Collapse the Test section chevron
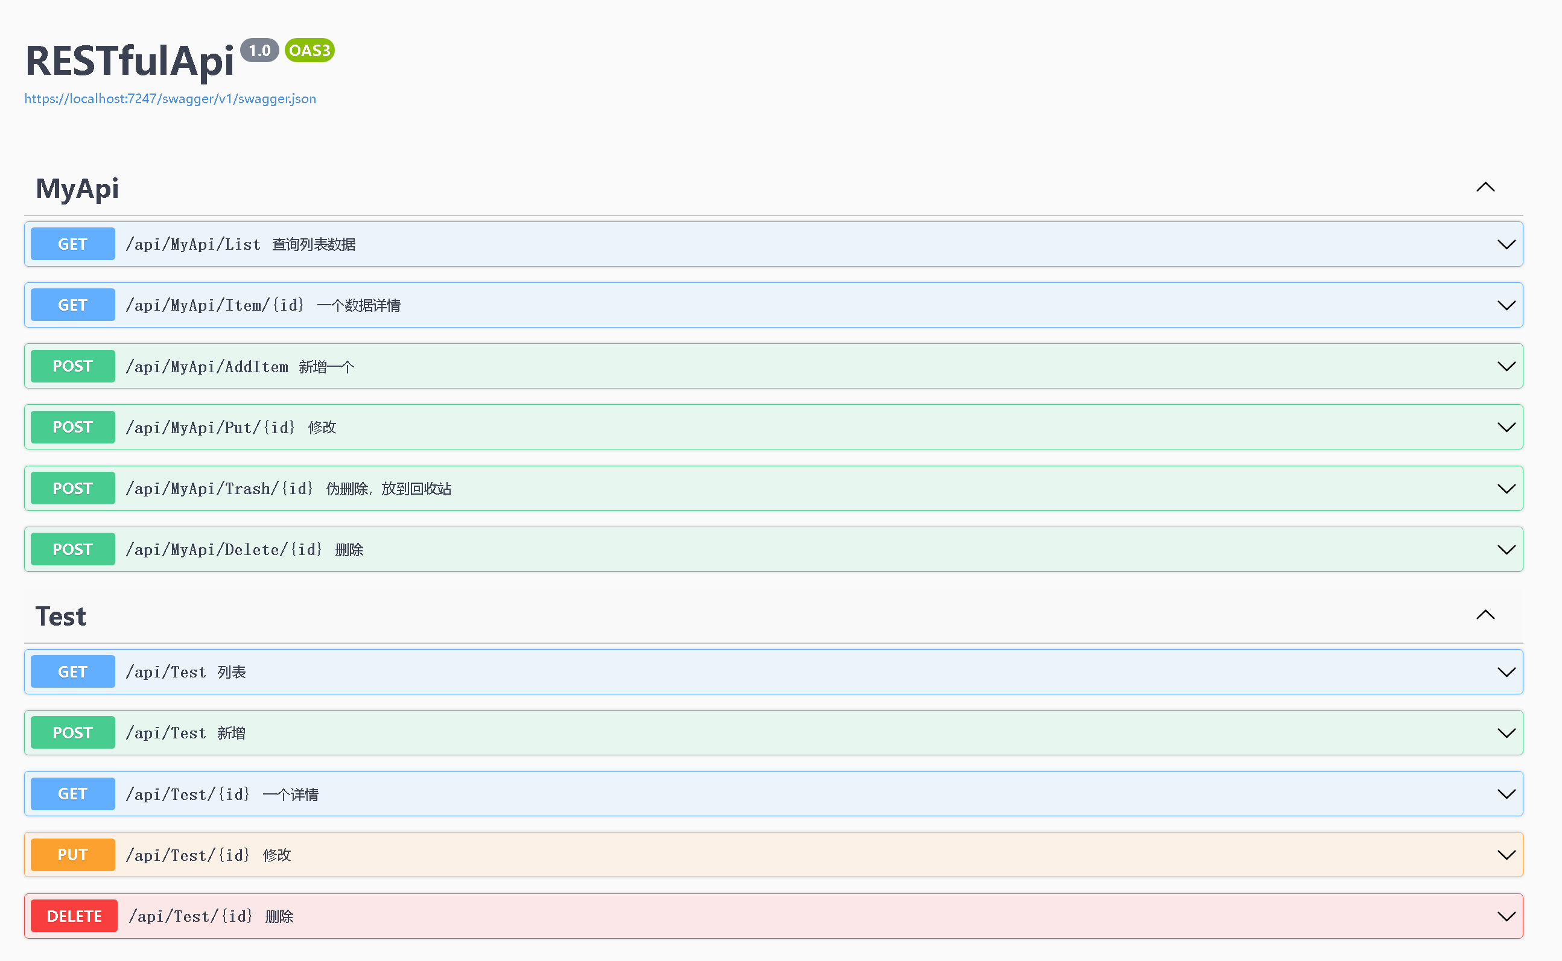1562x961 pixels. (1485, 615)
